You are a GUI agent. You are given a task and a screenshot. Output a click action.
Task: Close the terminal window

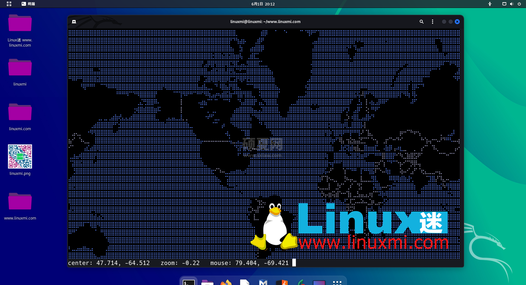click(x=457, y=22)
